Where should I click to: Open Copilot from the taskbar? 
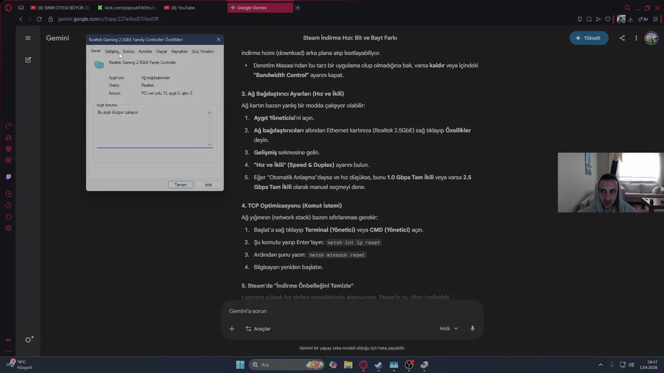[x=333, y=365]
